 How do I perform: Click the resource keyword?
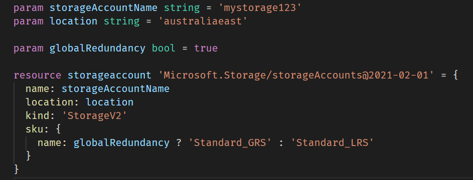[38, 75]
